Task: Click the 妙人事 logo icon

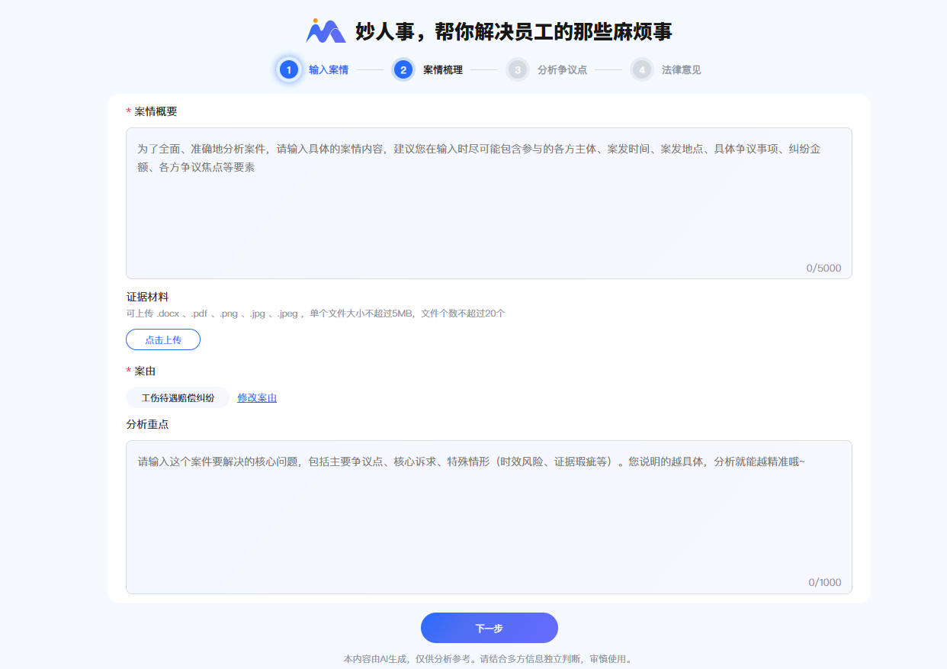Action: click(x=326, y=31)
